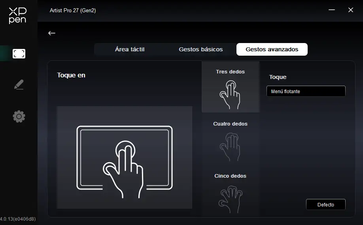Open the work area settings in sidebar
The width and height of the screenshot is (363, 225).
(x=19, y=54)
